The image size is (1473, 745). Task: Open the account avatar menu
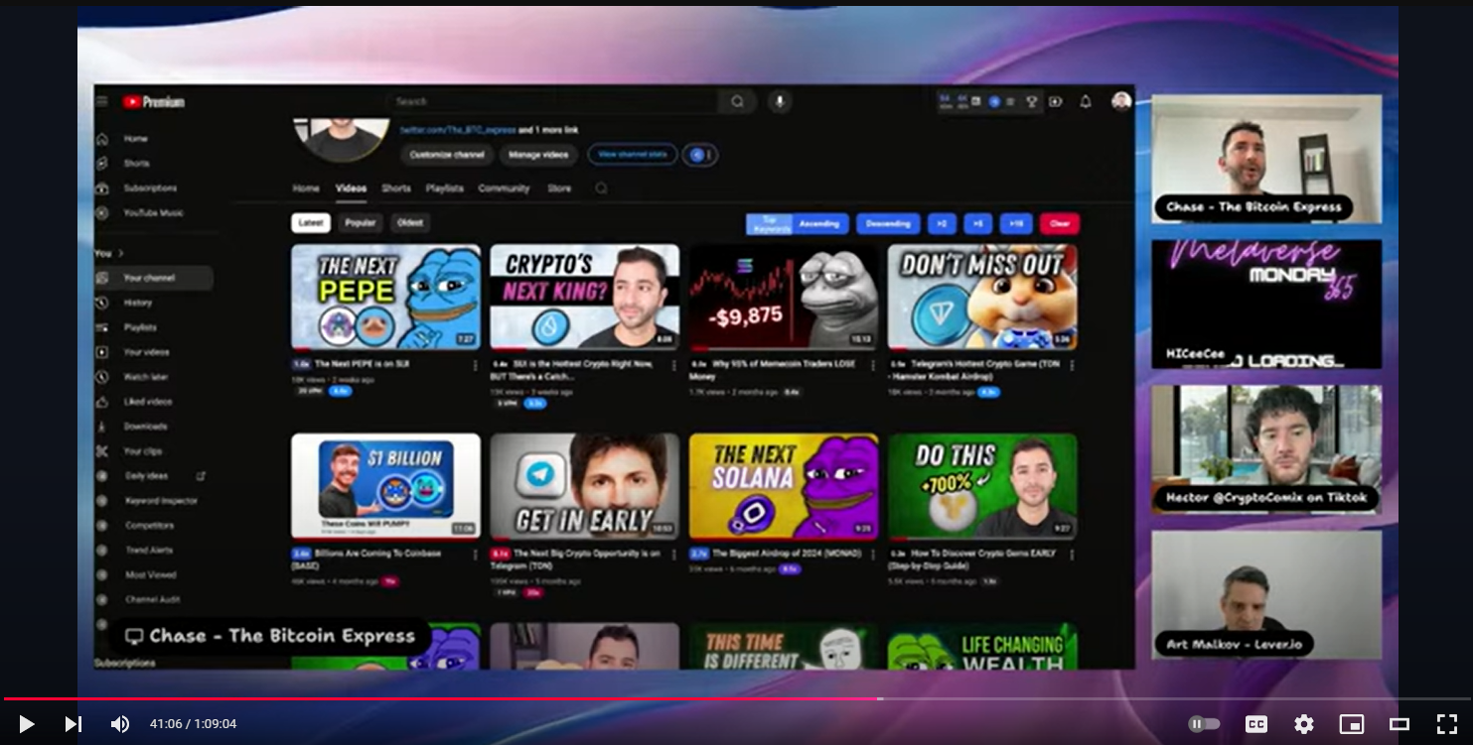1121,101
